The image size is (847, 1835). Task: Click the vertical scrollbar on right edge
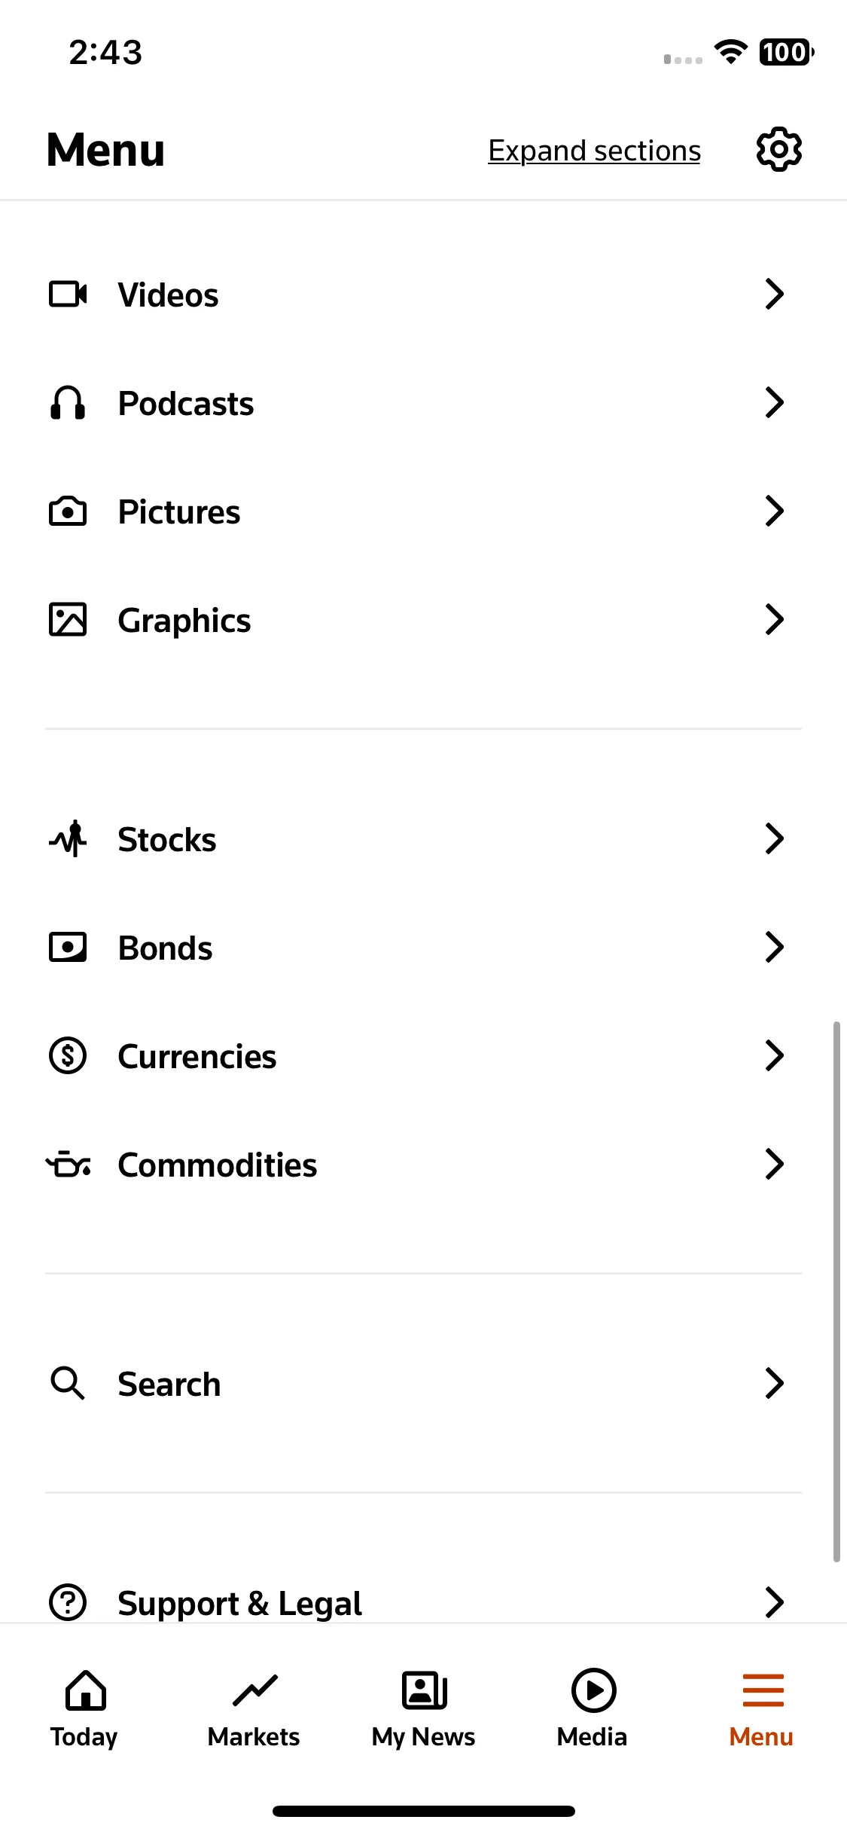(x=836, y=1291)
